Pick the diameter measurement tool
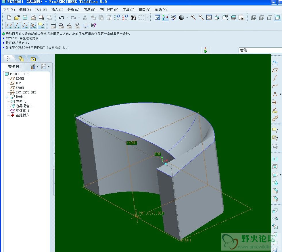Screen dimensions: 282x252 [x=77, y=26]
